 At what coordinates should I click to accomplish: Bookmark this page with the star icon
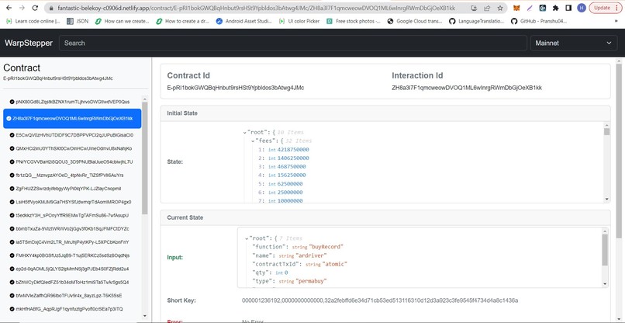coord(500,8)
